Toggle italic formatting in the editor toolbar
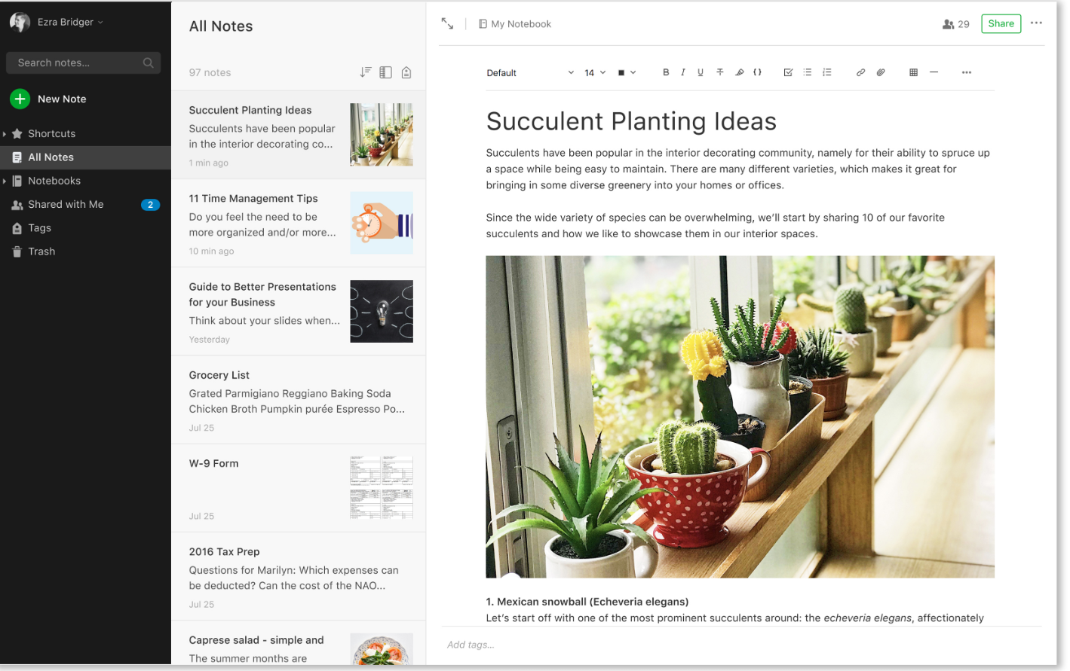 coord(683,72)
